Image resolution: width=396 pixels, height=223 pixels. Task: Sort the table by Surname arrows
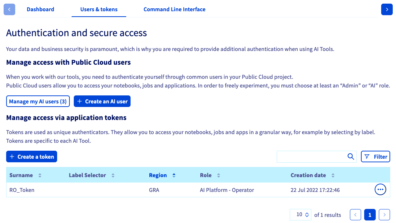pos(40,175)
